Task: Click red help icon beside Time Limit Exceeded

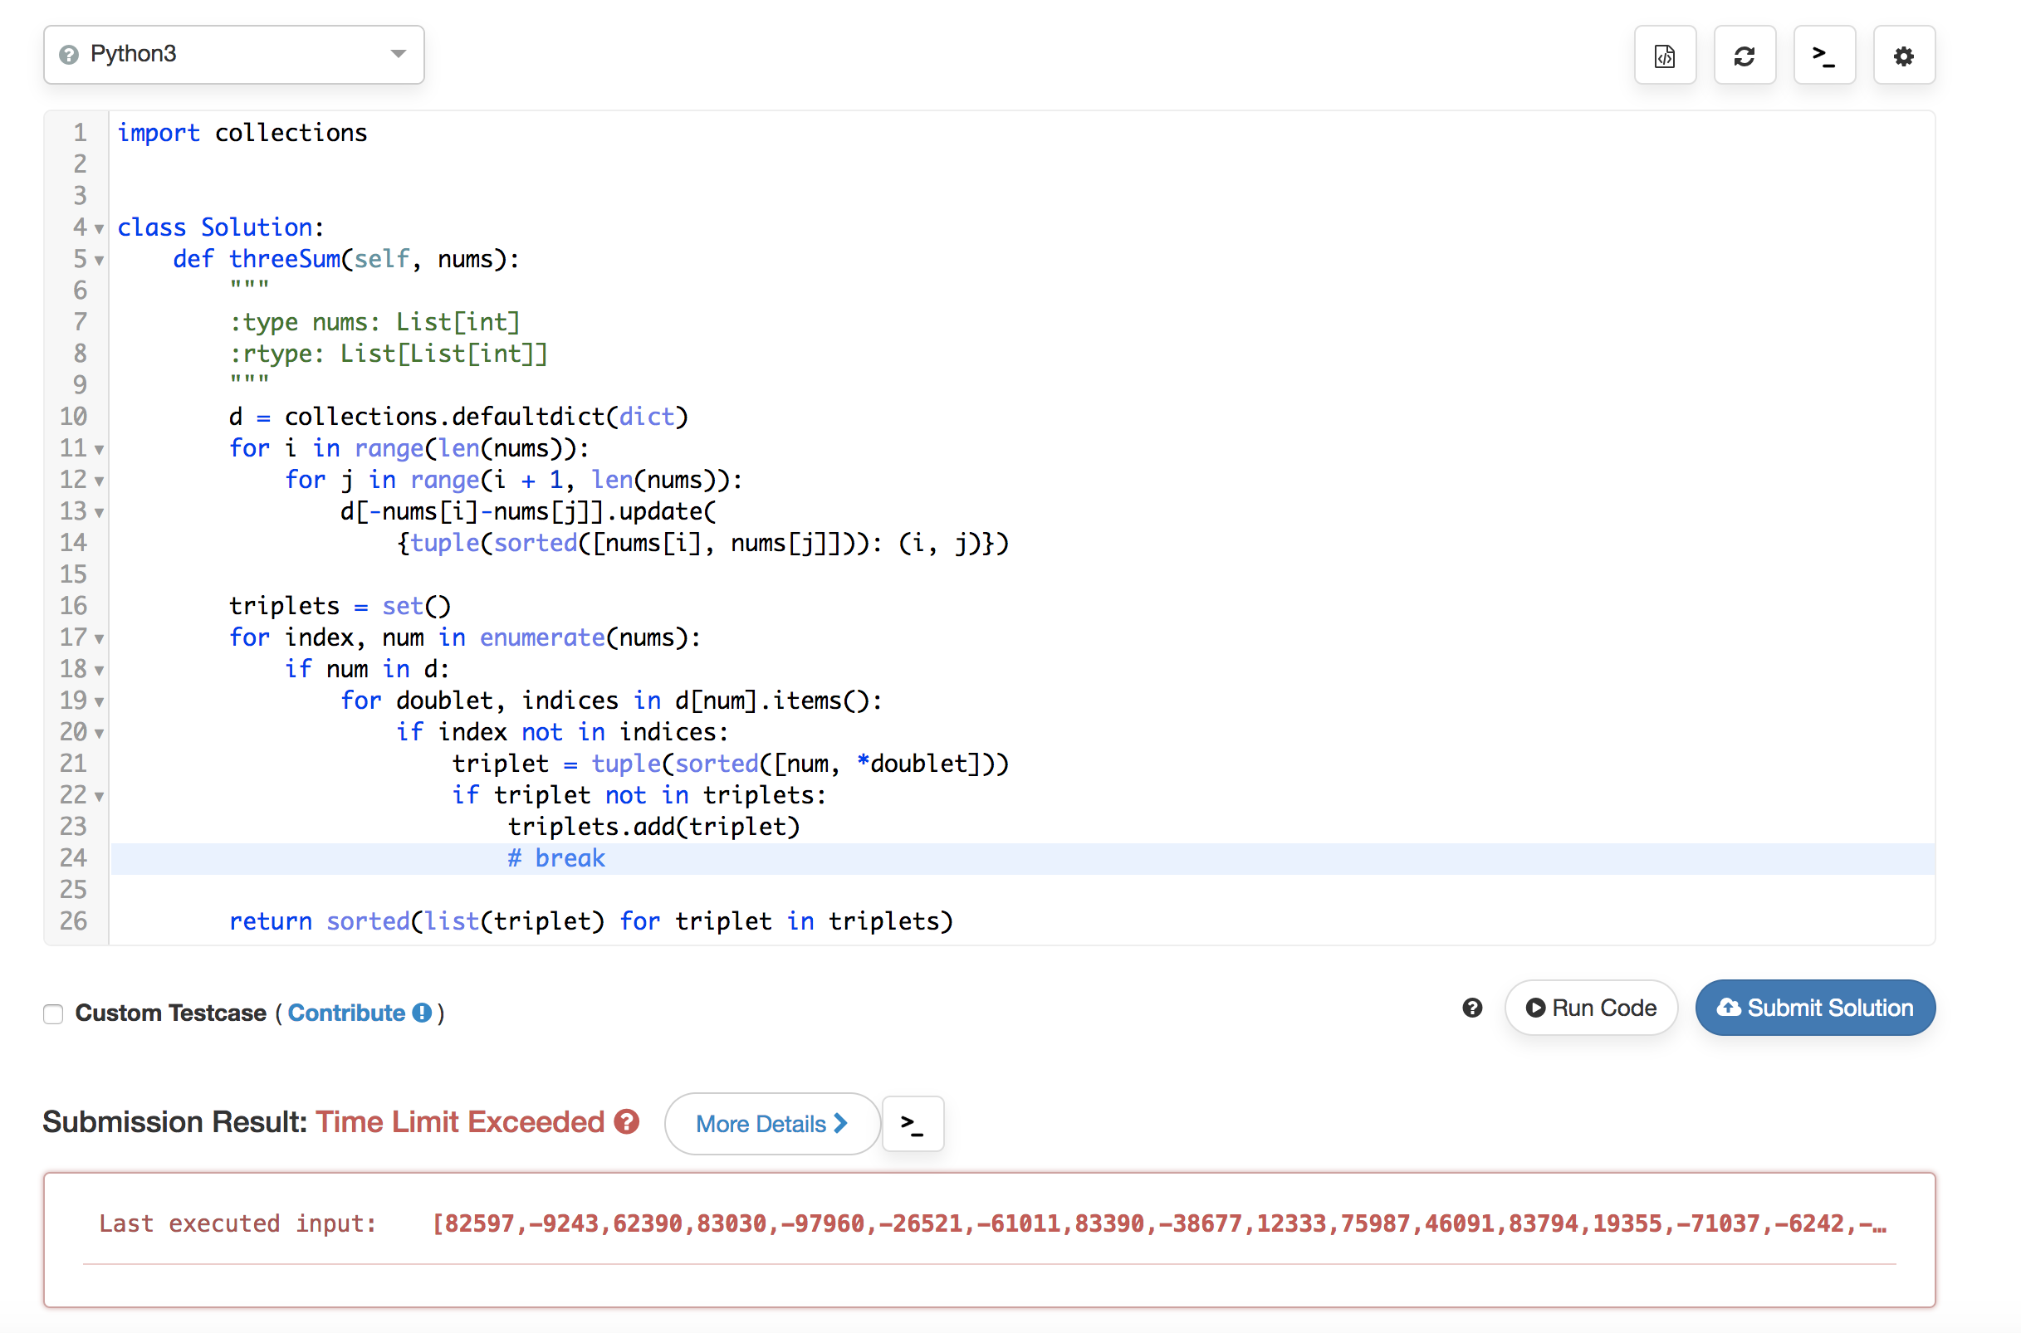Action: click(x=627, y=1122)
